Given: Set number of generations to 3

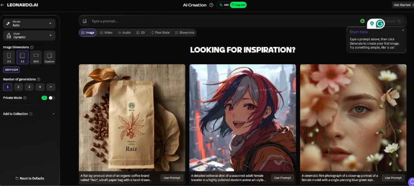Looking at the screenshot, I should 29,87.
